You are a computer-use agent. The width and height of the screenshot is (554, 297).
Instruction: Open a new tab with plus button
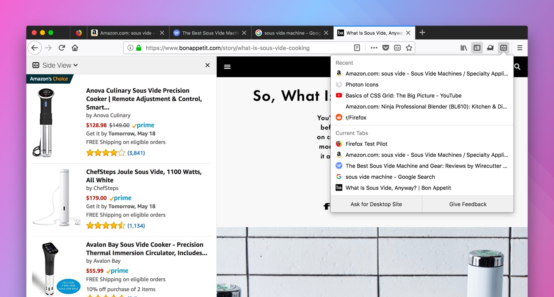click(422, 33)
